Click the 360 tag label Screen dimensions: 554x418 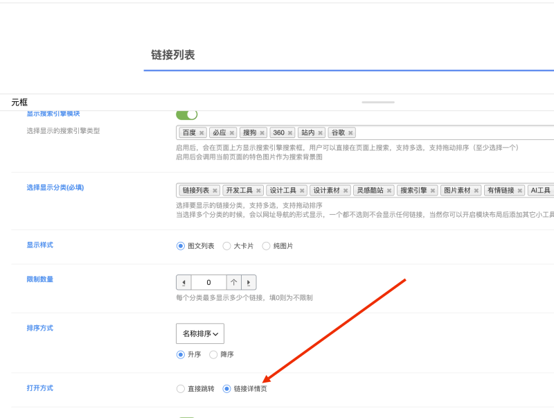pyautogui.click(x=279, y=132)
